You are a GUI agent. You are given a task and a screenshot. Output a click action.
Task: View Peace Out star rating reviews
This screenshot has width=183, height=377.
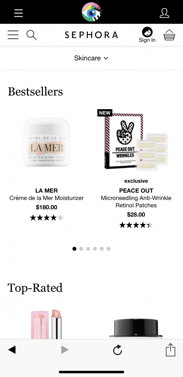click(136, 225)
